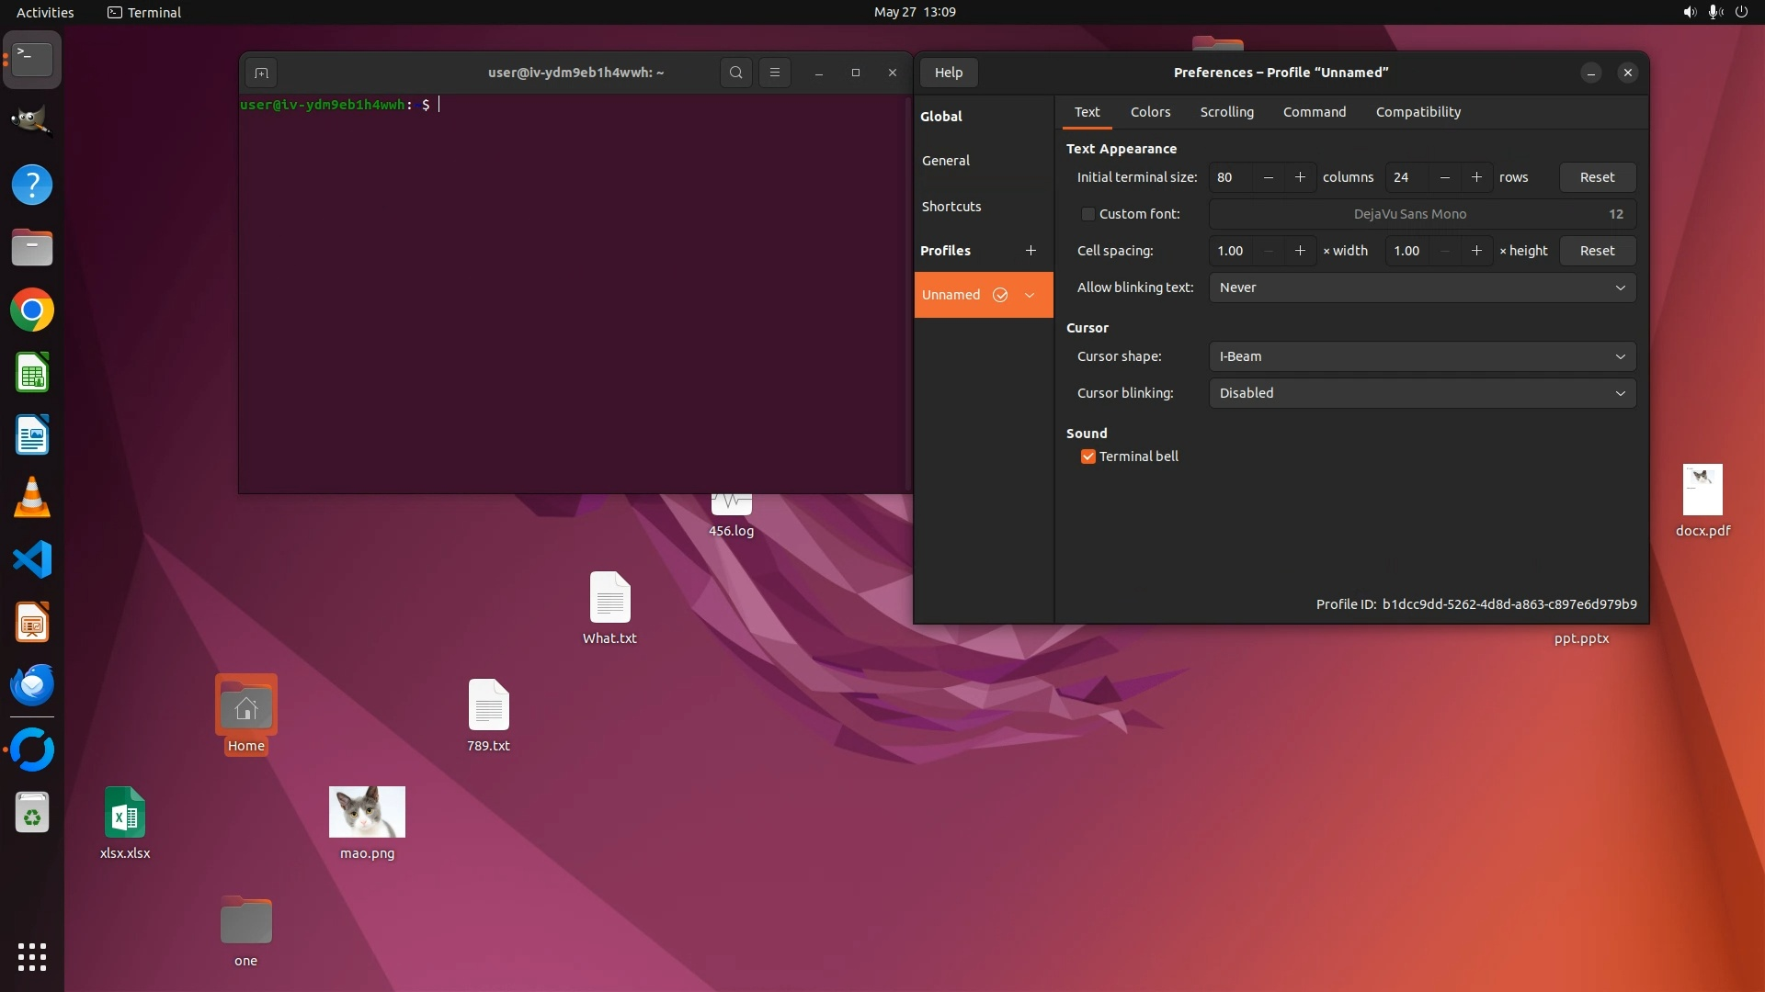Launch VLC media player from the dock
This screenshot has height=992, width=1765.
32,497
